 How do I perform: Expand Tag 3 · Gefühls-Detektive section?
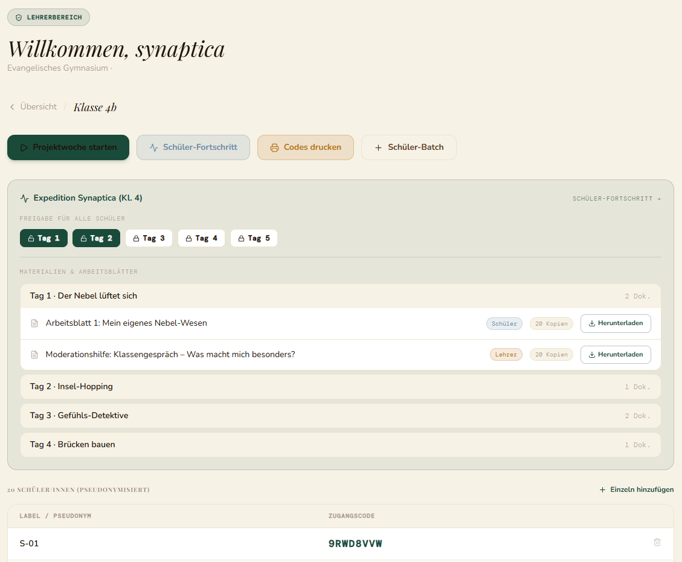[x=341, y=415]
